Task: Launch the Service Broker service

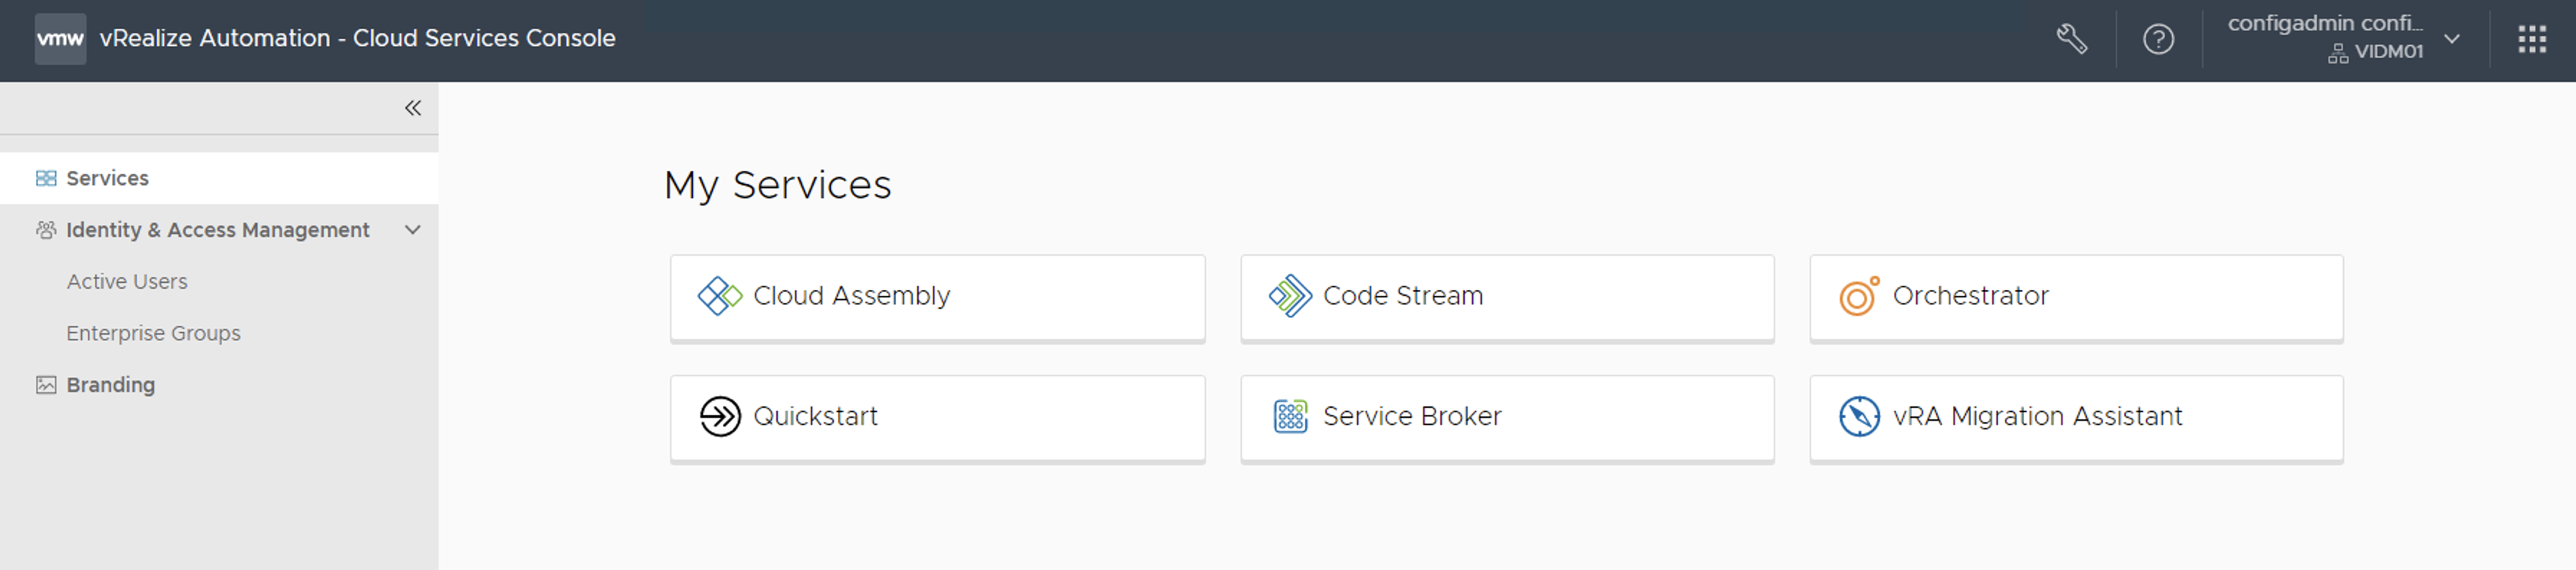Action: point(1506,416)
